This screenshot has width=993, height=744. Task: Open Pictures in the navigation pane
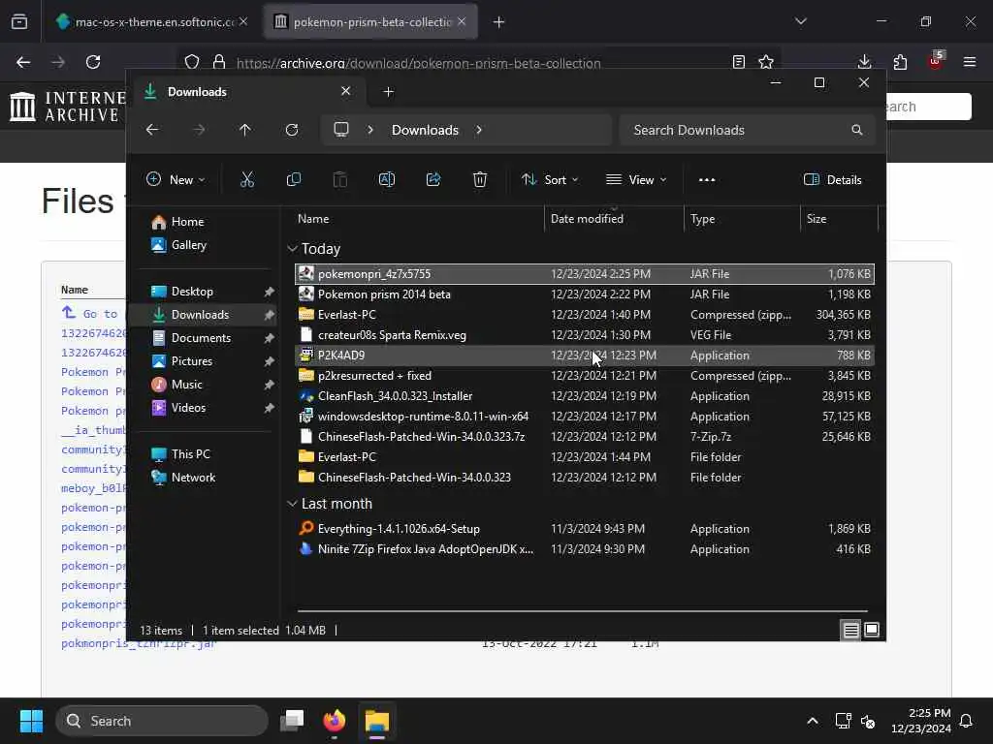(x=191, y=361)
